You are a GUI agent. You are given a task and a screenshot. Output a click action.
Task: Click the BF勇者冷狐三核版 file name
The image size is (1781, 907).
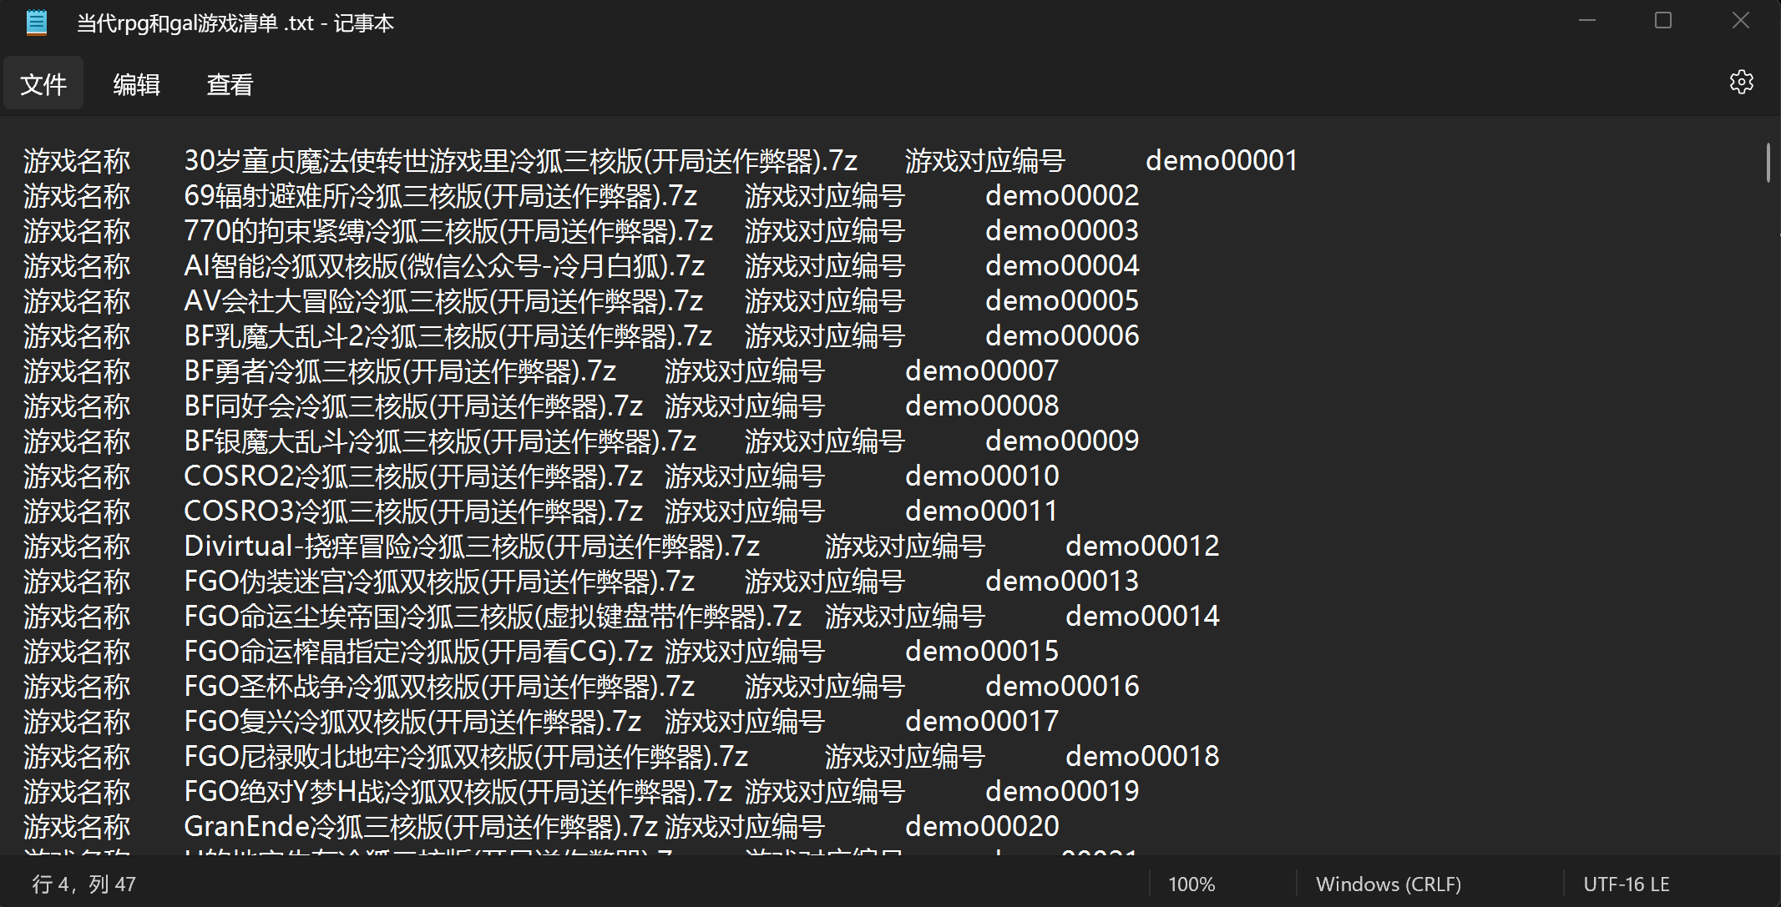(x=400, y=370)
